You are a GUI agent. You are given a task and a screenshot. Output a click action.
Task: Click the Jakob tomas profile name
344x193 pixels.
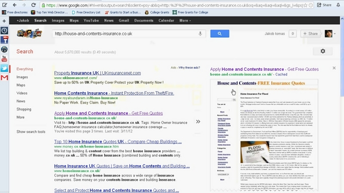click(x=275, y=34)
